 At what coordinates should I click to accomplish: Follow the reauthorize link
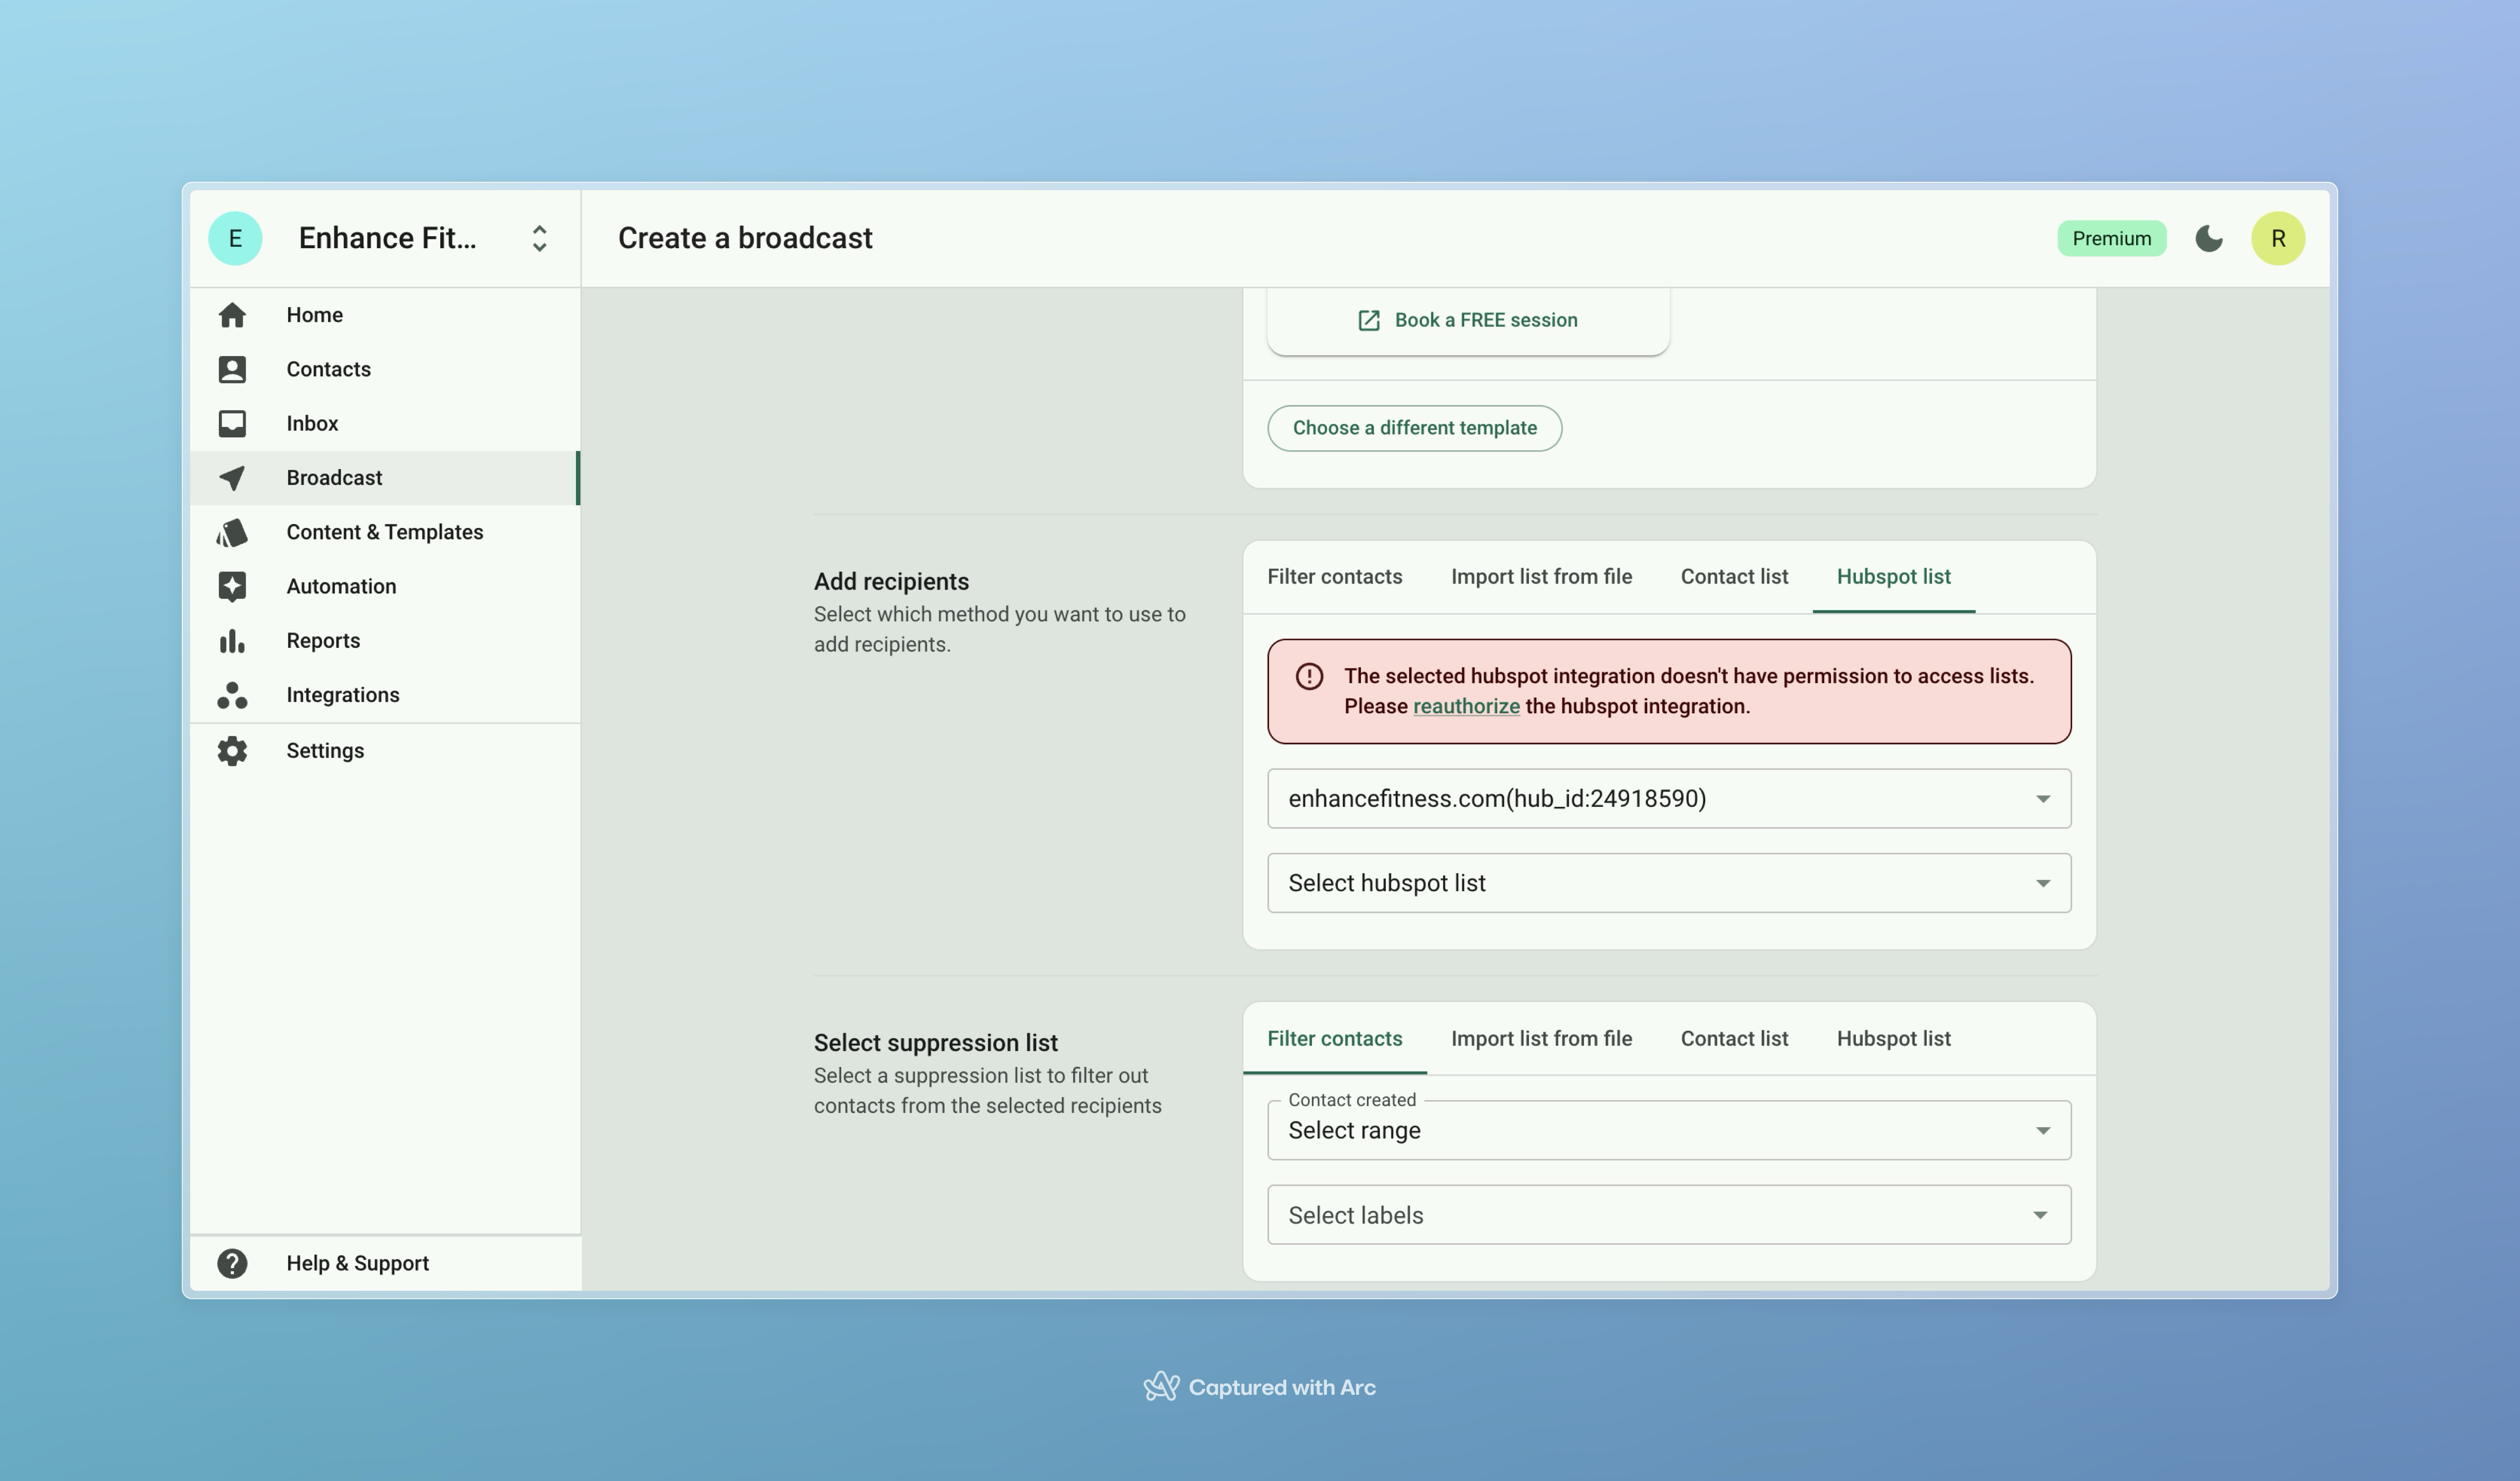[1466, 706]
